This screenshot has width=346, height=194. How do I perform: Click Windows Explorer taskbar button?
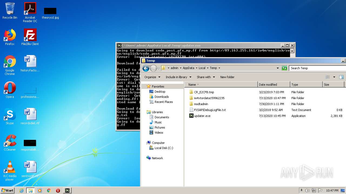30,190
